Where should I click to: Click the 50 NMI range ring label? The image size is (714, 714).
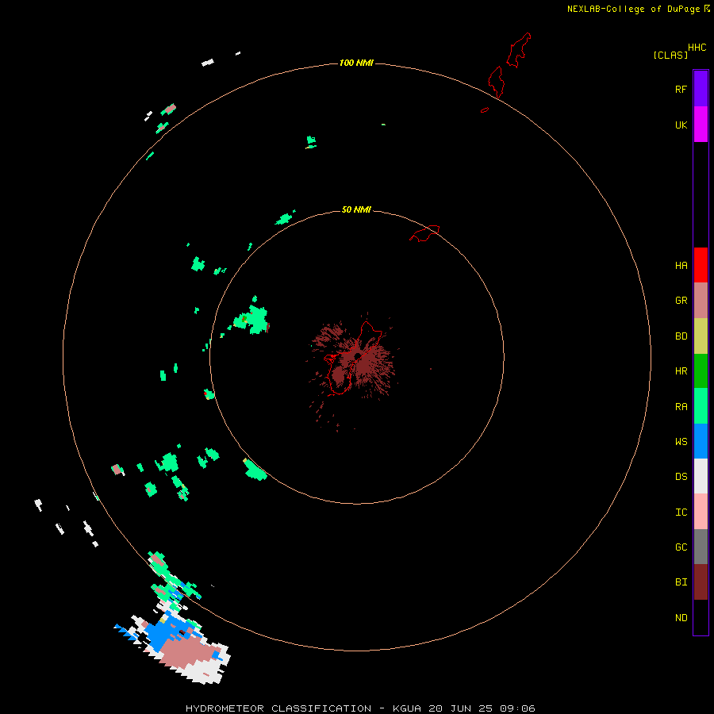[356, 209]
